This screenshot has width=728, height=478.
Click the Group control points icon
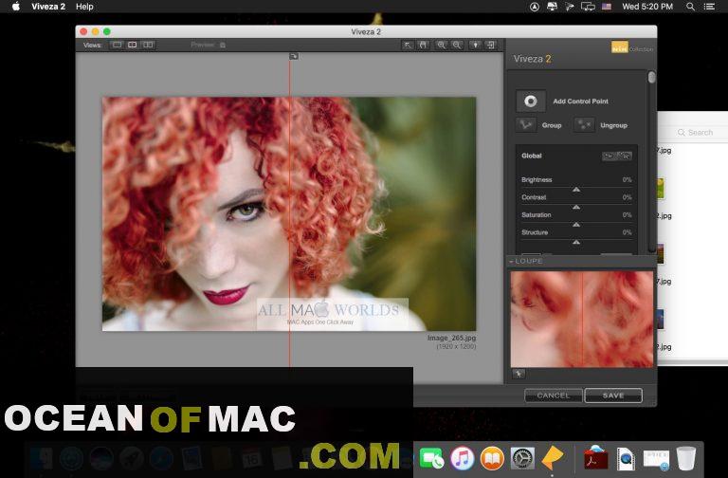(526, 125)
